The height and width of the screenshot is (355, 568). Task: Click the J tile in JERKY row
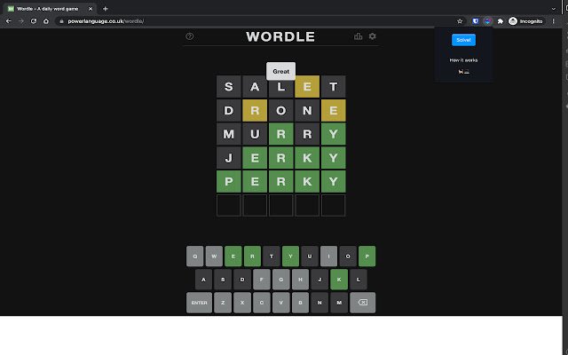click(229, 158)
